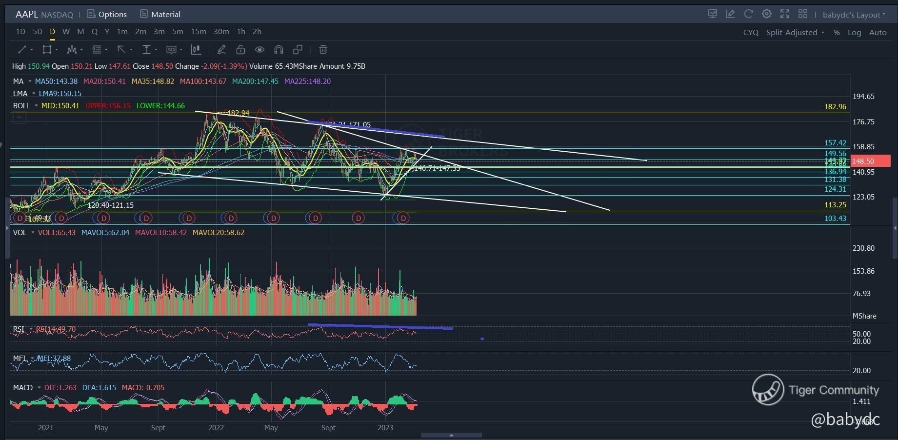The image size is (898, 440).
Task: Expand the VOL indicator dropdown
Action: point(33,233)
